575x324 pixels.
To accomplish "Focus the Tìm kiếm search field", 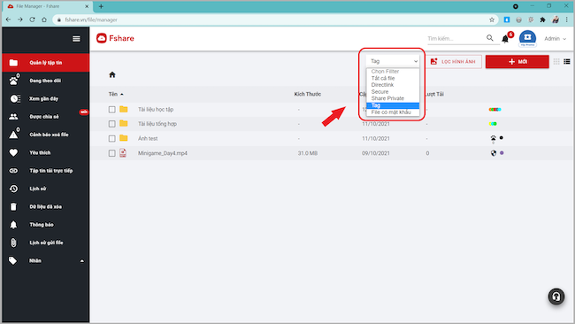I will tap(455, 39).
